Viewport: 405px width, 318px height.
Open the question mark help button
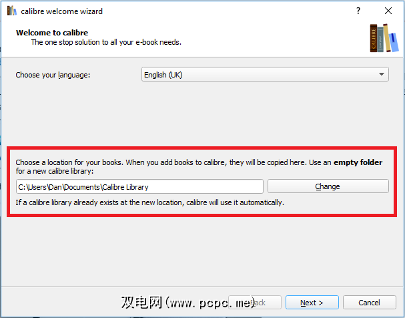(358, 11)
